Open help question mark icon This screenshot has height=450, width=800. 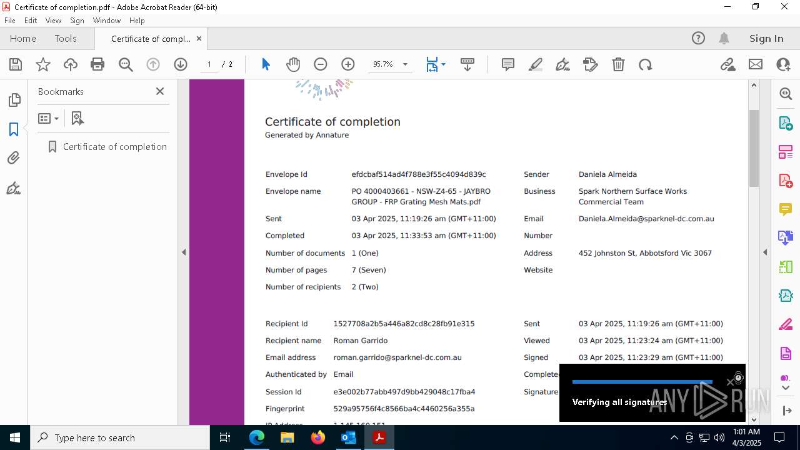[698, 38]
